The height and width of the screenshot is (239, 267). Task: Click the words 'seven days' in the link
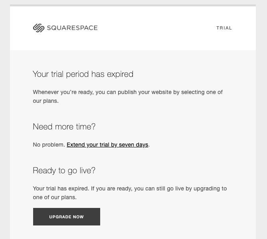[133, 145]
